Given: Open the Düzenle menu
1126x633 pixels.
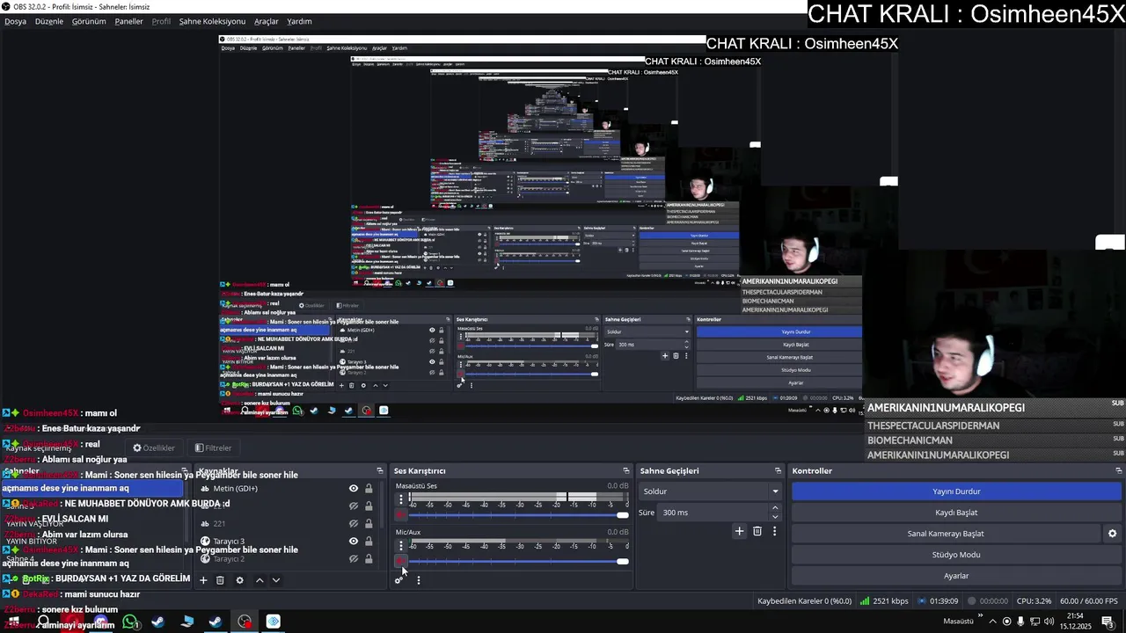Looking at the screenshot, I should click(x=49, y=21).
